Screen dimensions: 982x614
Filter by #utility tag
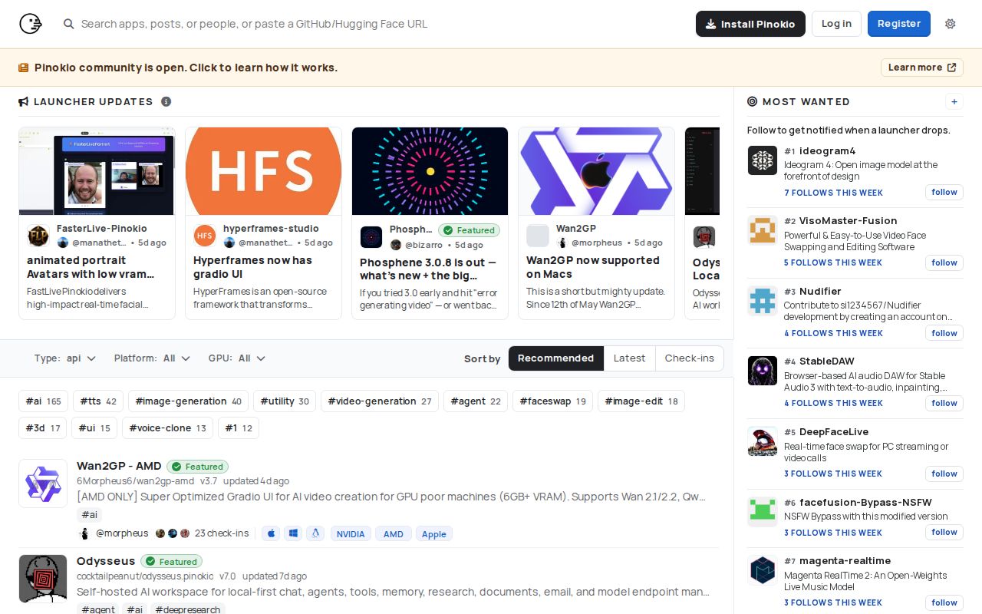[285, 401]
